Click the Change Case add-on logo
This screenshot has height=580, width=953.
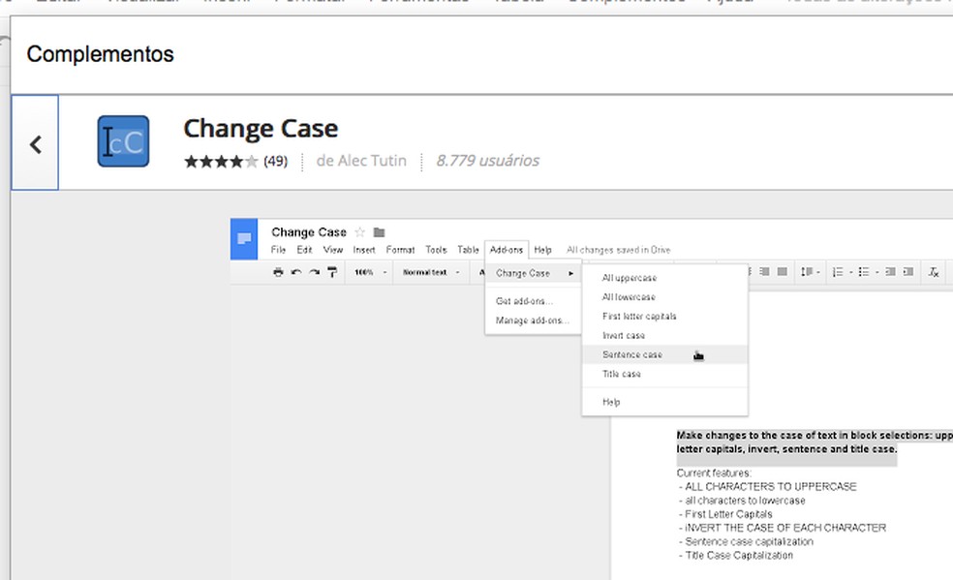tap(123, 141)
